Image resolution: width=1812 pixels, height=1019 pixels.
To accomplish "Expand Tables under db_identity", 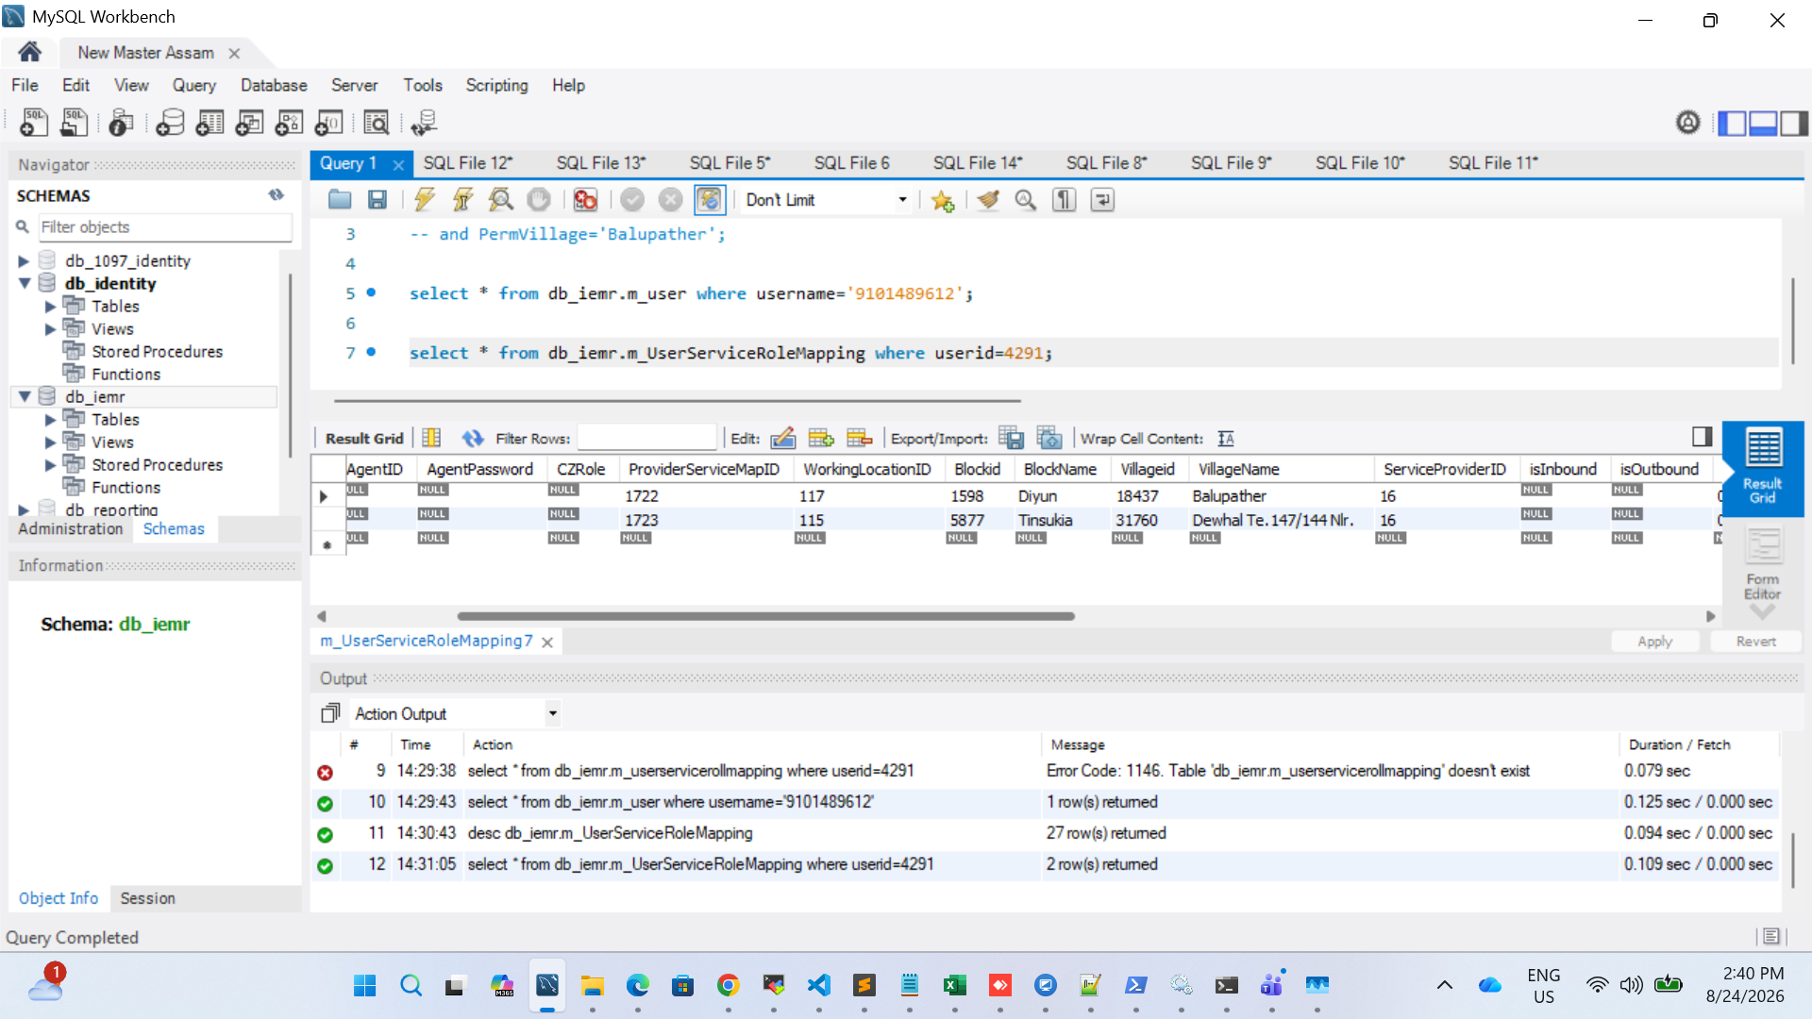I will click(50, 307).
